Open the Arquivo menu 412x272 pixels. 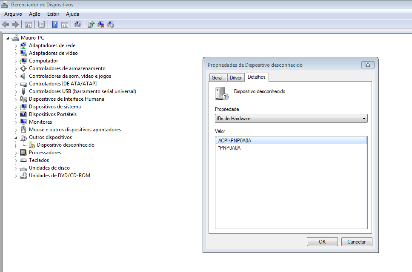pyautogui.click(x=13, y=14)
